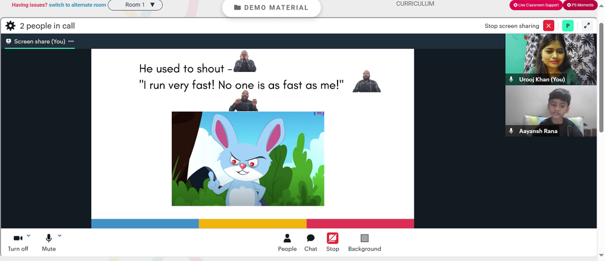The image size is (605, 261).
Task: Click the rabbit cartoon image
Action: [x=247, y=158]
